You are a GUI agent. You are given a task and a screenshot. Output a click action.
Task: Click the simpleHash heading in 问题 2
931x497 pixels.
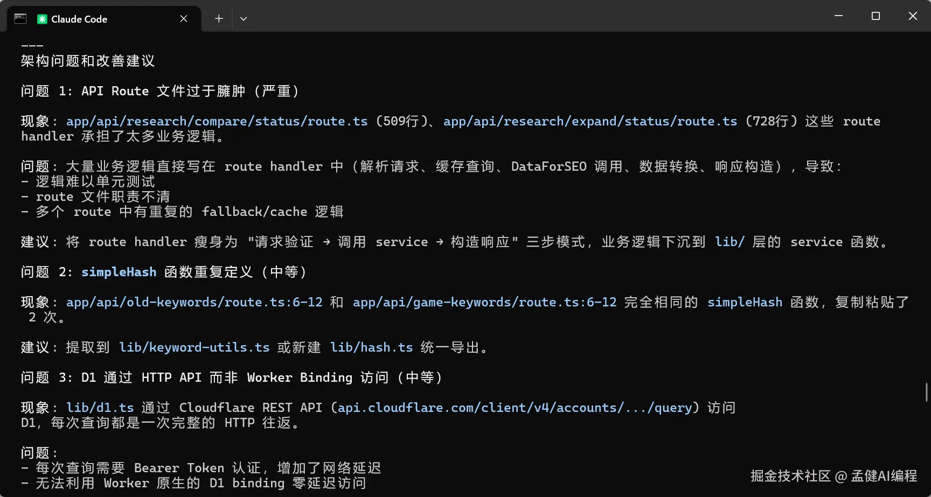119,272
